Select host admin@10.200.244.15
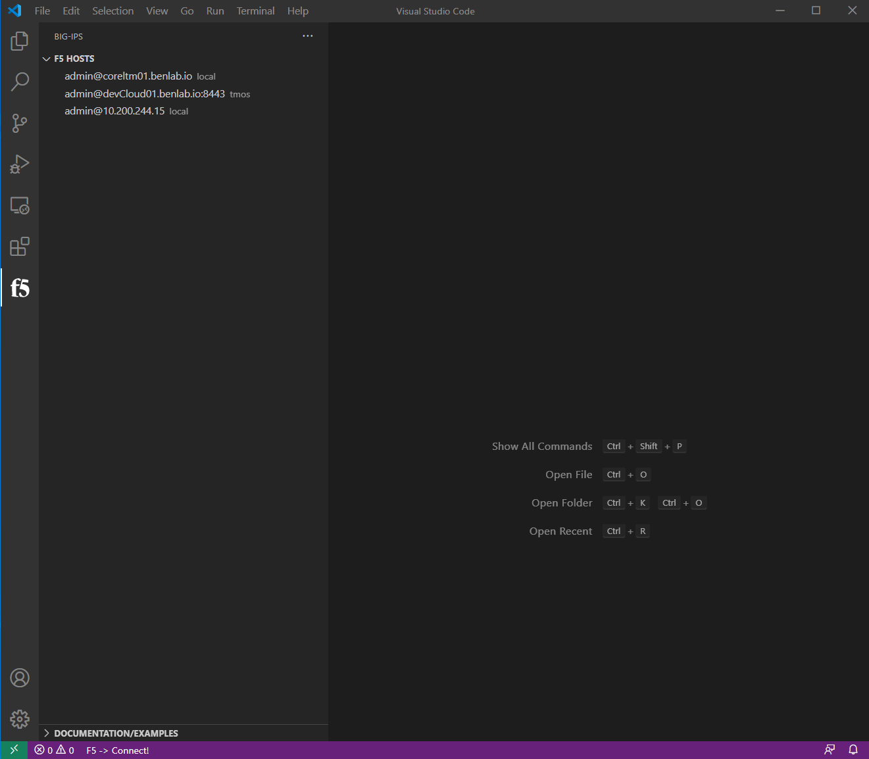Viewport: 869px width, 759px height. (x=184, y=111)
